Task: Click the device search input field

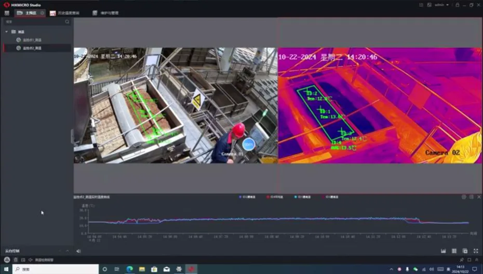Action: 34,22
